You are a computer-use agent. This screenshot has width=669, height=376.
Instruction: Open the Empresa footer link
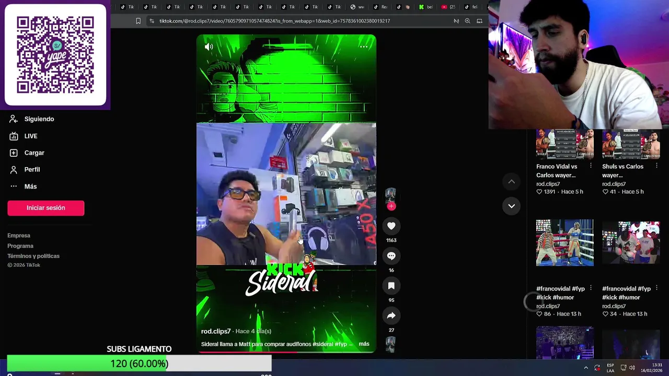coord(19,236)
